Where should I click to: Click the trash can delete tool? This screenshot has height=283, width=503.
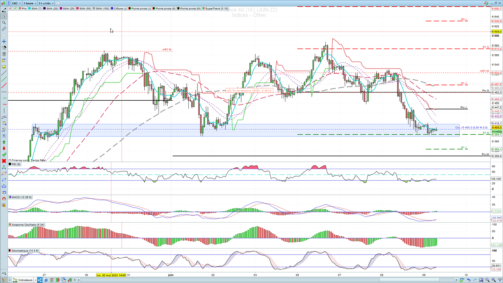tap(4, 54)
